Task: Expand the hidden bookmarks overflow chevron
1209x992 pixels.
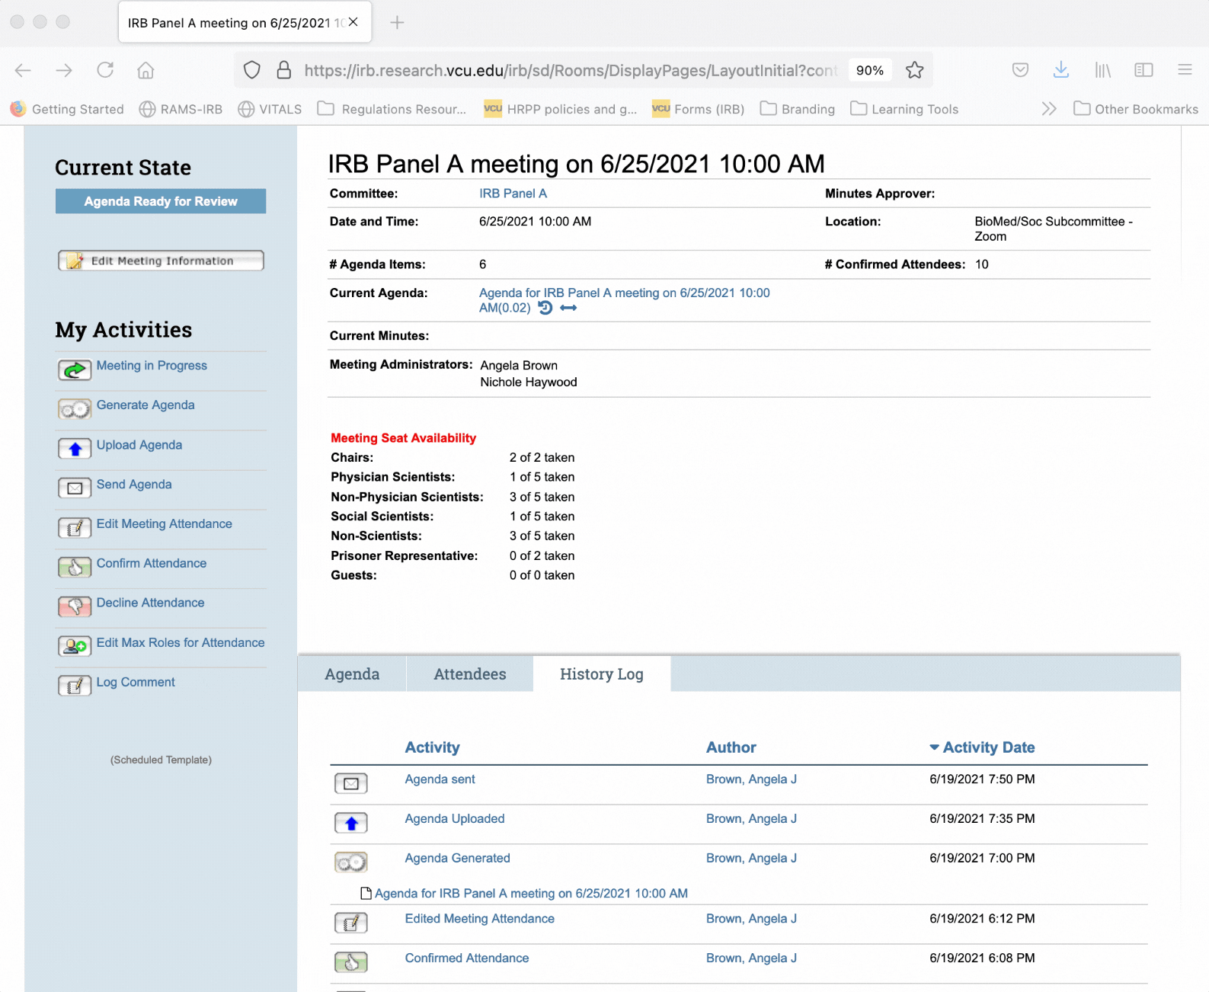Action: click(x=1049, y=109)
